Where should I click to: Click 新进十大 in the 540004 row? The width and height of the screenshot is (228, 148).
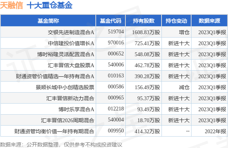click(179, 120)
